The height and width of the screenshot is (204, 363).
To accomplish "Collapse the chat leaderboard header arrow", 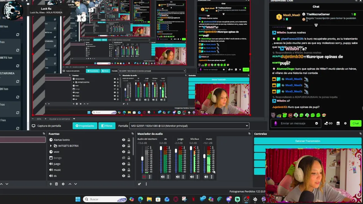I will coord(316,25).
